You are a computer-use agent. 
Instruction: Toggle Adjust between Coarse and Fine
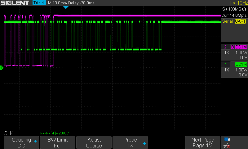94,142
